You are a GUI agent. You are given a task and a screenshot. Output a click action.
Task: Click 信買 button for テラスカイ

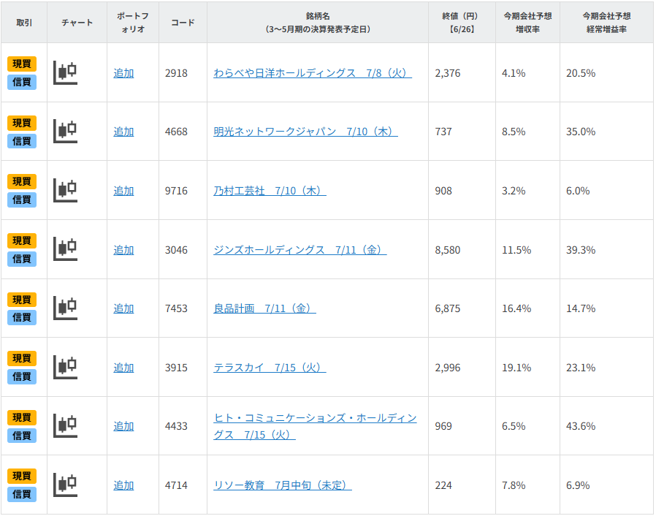[x=22, y=376]
